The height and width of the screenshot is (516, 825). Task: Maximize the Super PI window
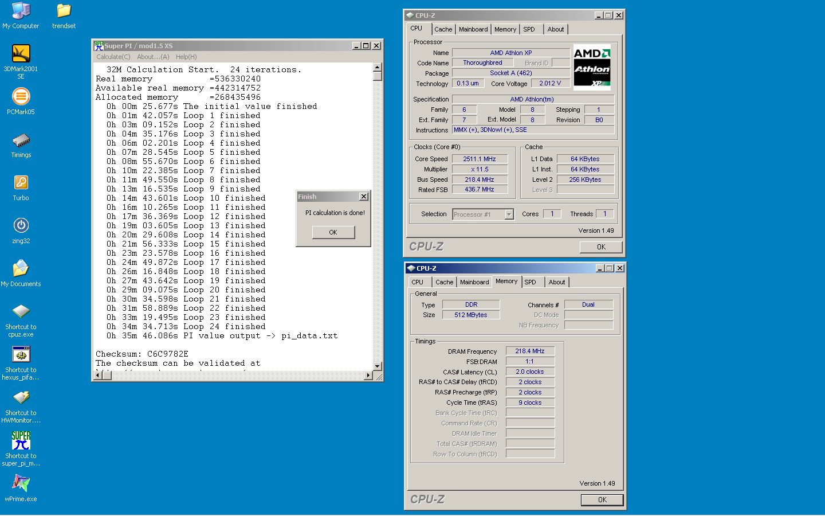point(366,45)
